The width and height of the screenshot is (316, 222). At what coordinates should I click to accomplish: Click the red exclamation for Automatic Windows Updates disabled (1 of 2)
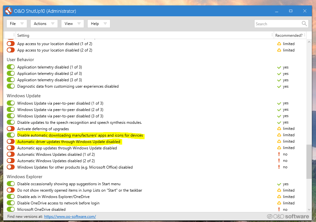279,154
